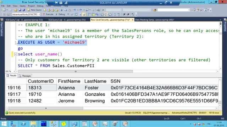
Task: Click the lock icon on remote session bar
Action: pyautogui.click(x=61, y=2)
